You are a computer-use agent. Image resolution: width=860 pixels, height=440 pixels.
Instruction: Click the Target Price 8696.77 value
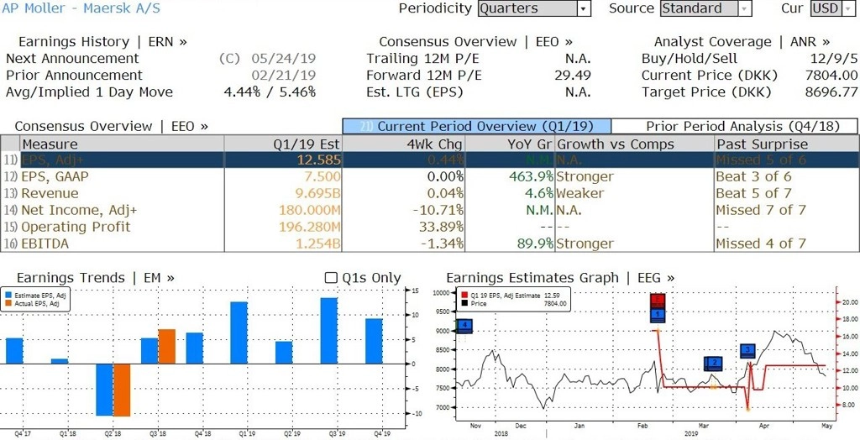(831, 92)
